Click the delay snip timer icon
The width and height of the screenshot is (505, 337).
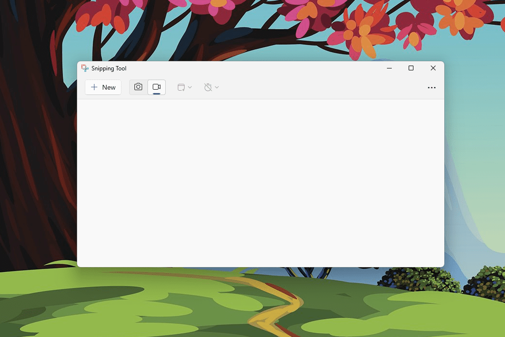click(x=208, y=87)
